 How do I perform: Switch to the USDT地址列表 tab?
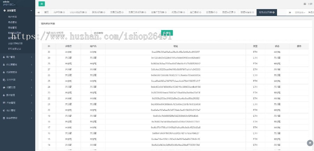[x=78, y=13]
